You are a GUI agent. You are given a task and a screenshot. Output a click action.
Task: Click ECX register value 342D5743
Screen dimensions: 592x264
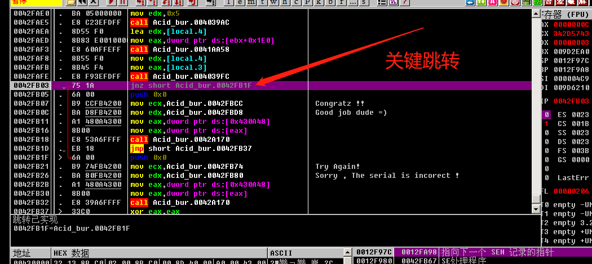click(x=571, y=34)
